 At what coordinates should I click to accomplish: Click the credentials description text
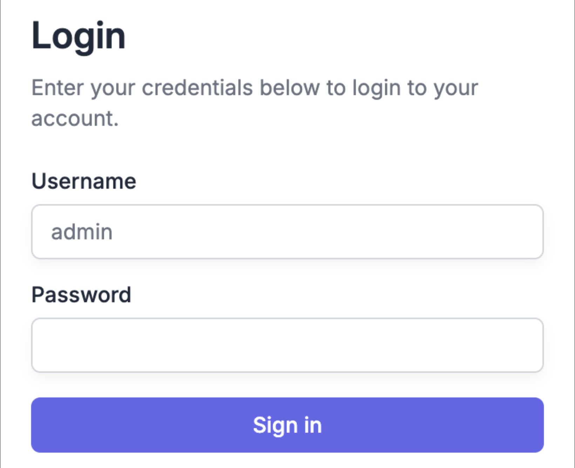click(255, 88)
